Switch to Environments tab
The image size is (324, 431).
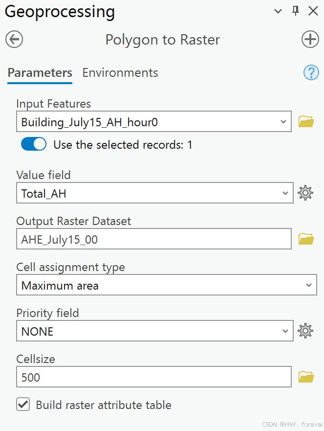(x=120, y=73)
